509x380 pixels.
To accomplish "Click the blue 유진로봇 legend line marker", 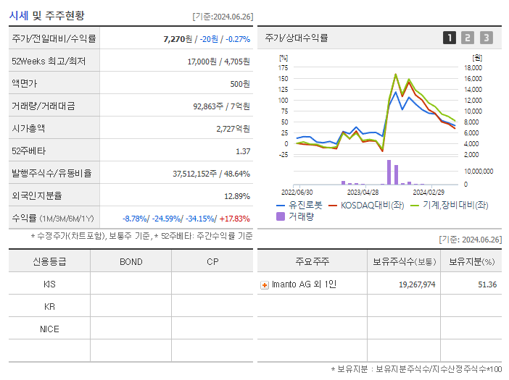I will (x=281, y=206).
